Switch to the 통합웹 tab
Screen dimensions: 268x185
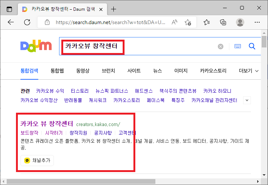click(57, 70)
